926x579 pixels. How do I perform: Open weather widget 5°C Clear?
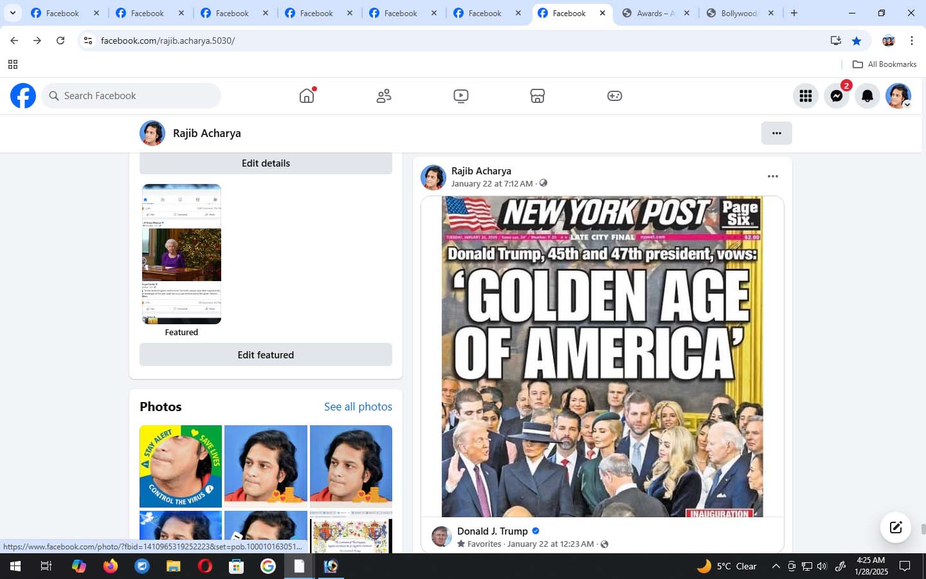coord(727,566)
